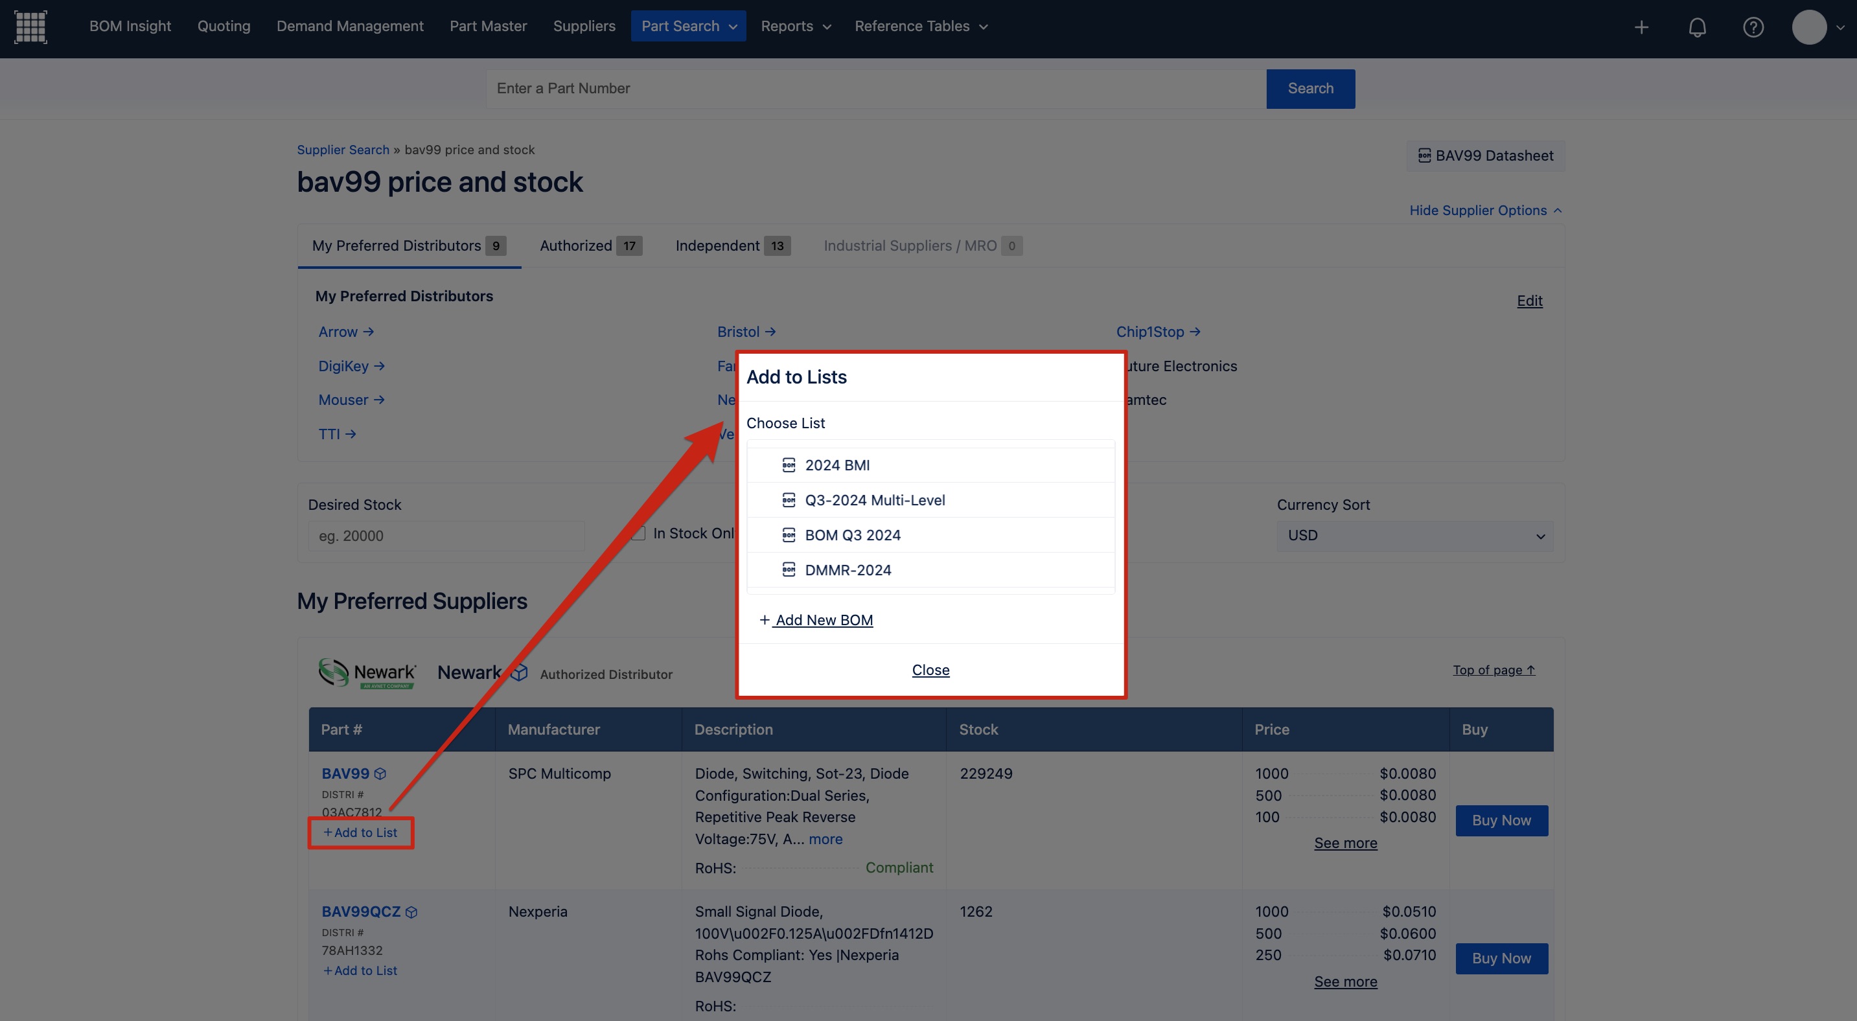Follow the arrow next to Arrow distributor

point(369,332)
